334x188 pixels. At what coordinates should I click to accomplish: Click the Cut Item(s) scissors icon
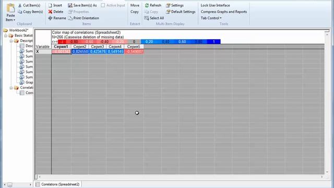[x=20, y=5]
